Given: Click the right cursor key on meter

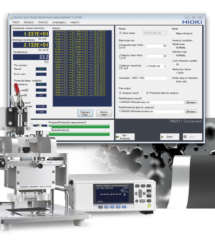Looking at the screenshot, I should click(x=144, y=193).
